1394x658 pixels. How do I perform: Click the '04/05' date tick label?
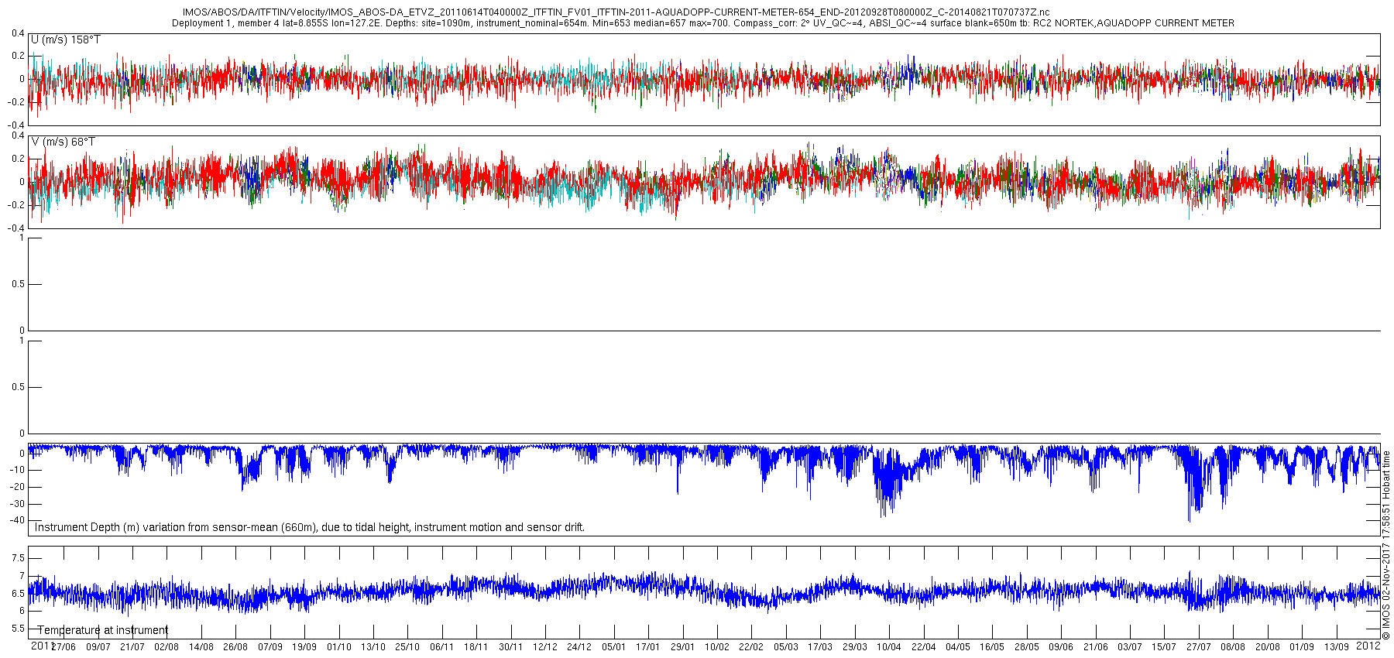coord(958,647)
